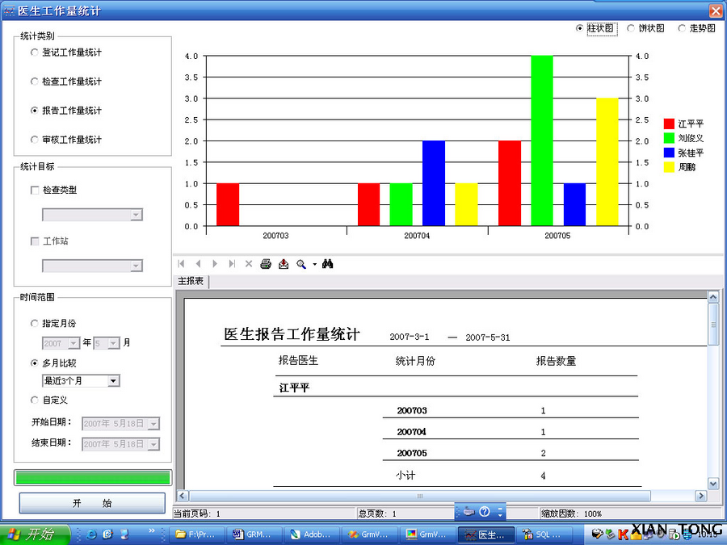Switch to F:\Pr... folder taskbar item

198,535
